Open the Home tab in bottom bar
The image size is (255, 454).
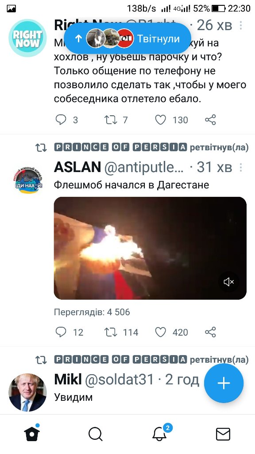pos(32,434)
